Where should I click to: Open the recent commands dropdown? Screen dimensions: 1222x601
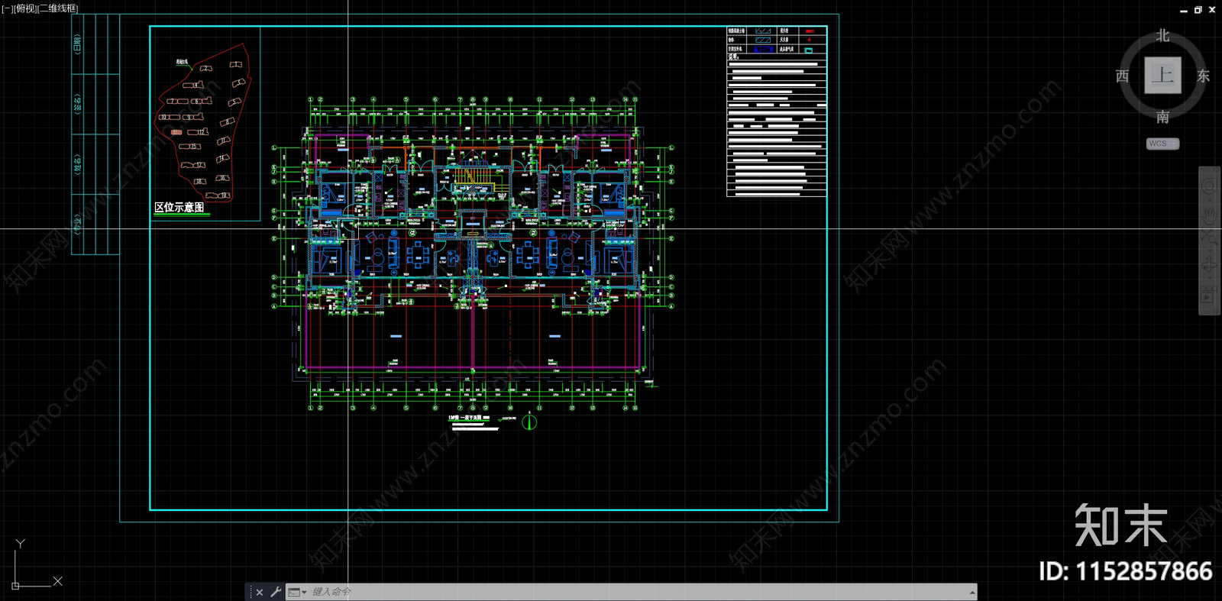point(297,592)
